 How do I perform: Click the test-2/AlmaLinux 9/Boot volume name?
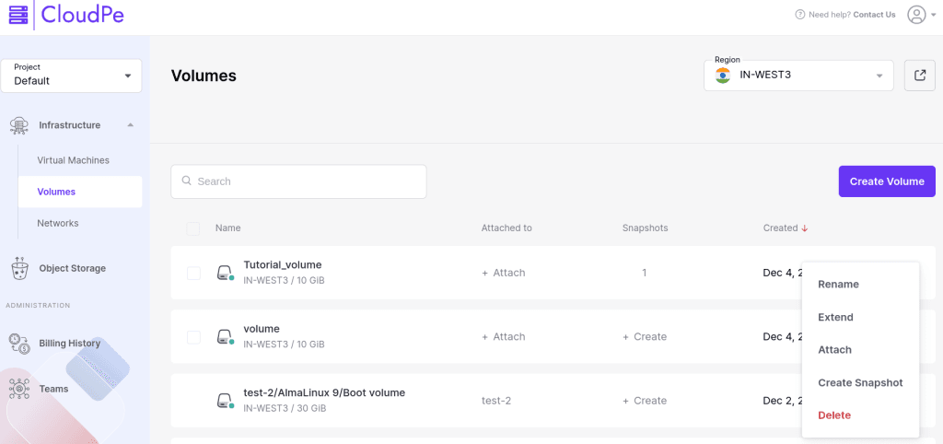click(x=324, y=392)
